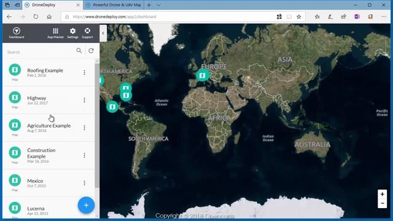
Task: Open the reading view icon
Action: [289, 17]
